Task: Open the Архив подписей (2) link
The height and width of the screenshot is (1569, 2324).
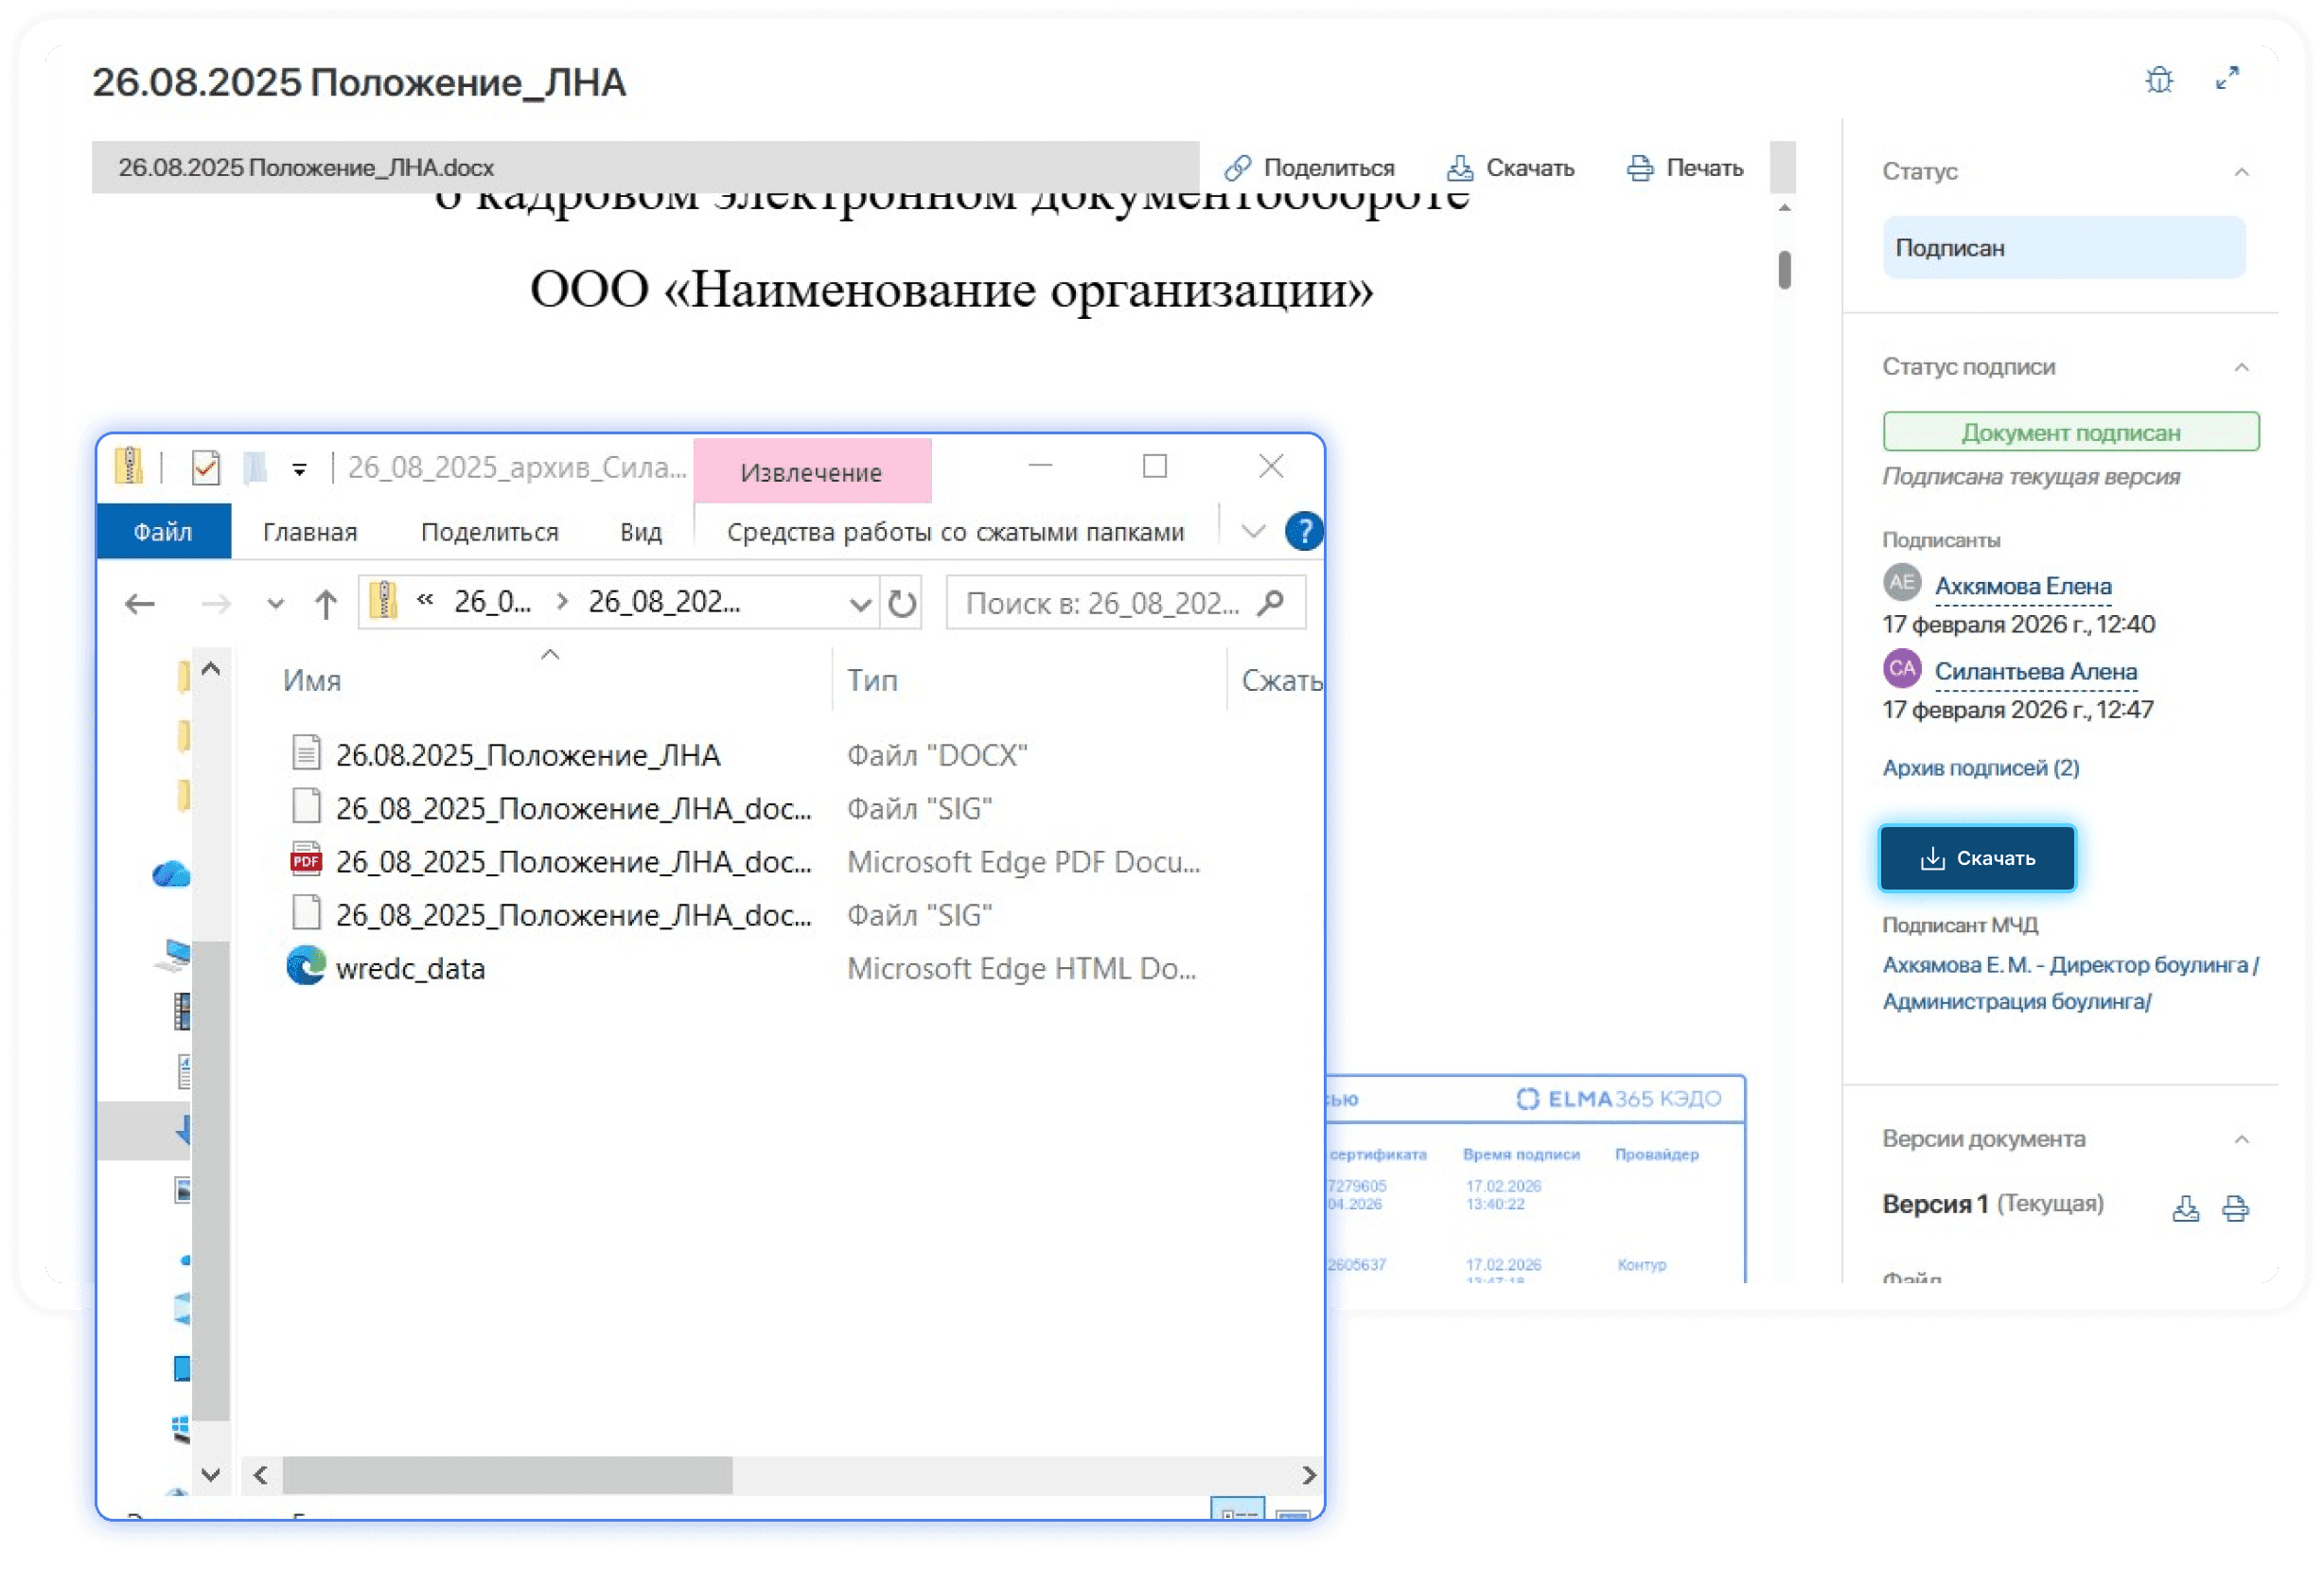Action: pos(1980,768)
